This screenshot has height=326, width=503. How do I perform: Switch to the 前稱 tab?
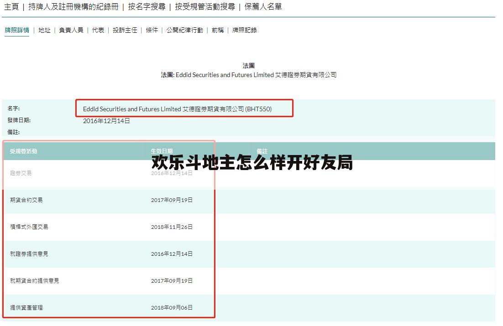[x=218, y=30]
